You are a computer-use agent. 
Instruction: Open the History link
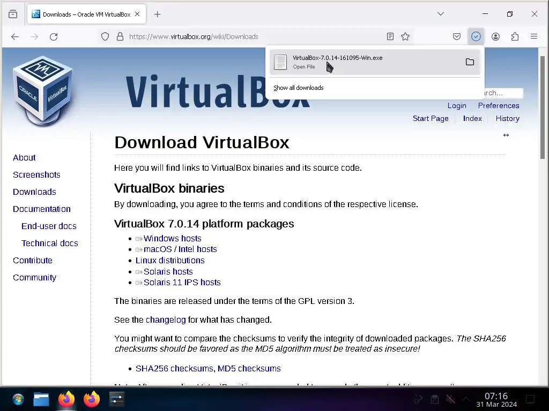[x=507, y=118]
